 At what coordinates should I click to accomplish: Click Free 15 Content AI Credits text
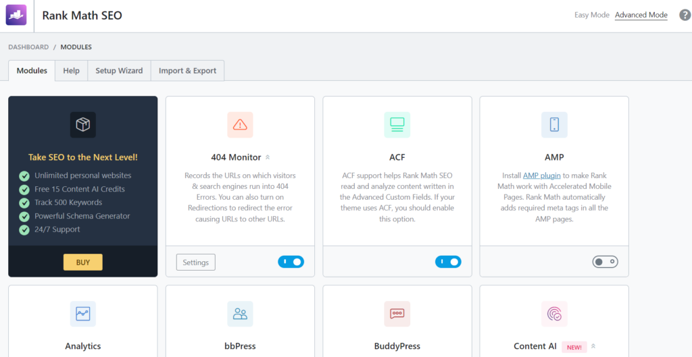pos(80,189)
